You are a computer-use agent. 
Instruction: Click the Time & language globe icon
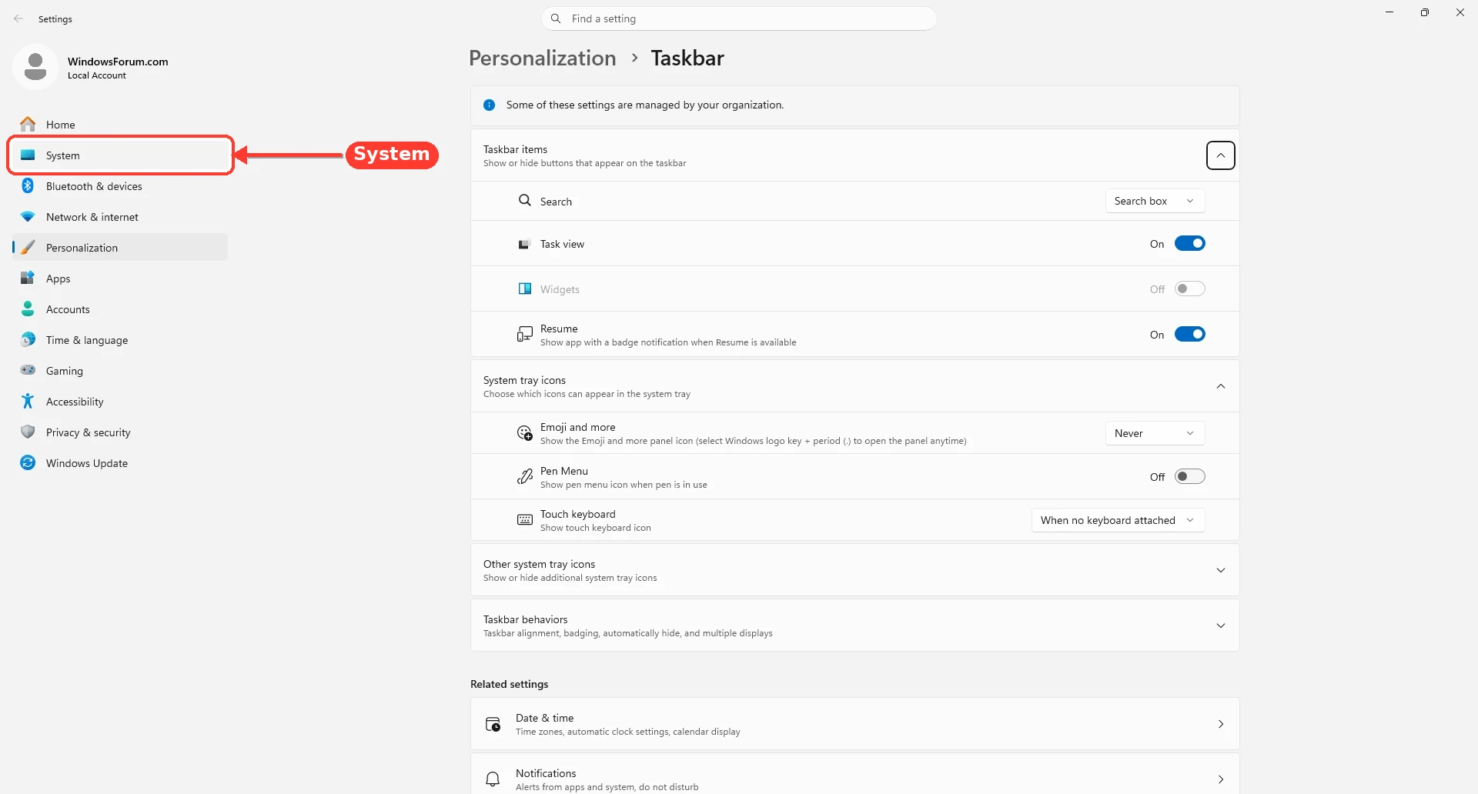click(x=28, y=339)
